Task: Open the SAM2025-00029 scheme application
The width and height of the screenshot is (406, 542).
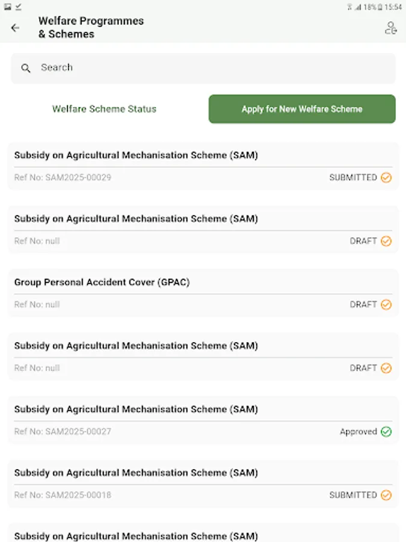Action: [x=136, y=155]
